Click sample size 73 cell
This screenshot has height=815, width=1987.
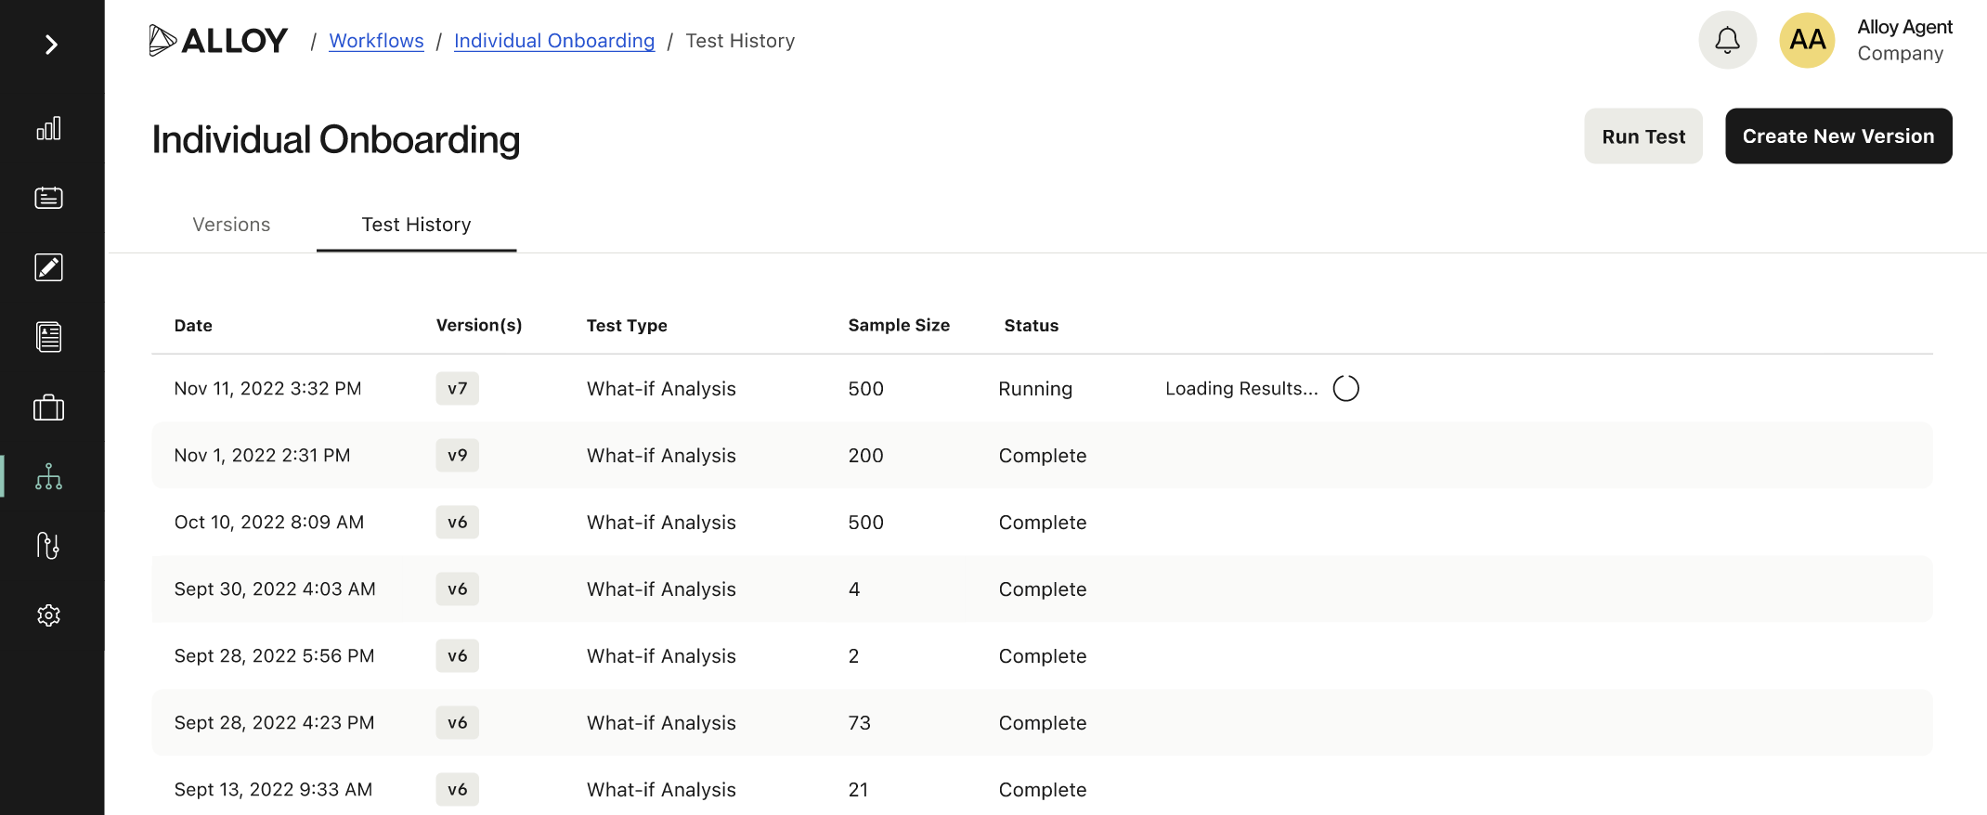pos(859,723)
